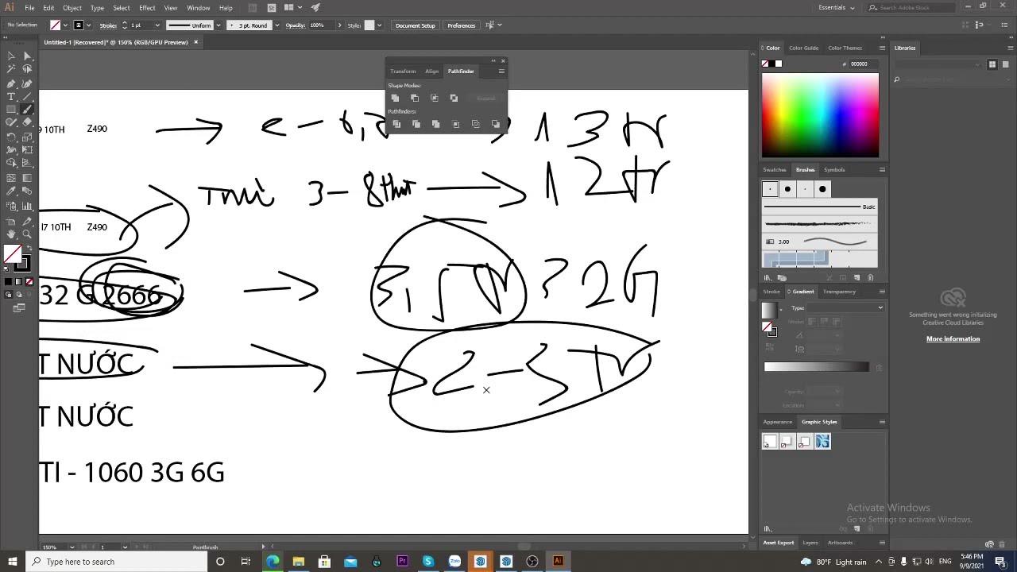This screenshot has width=1017, height=572.
Task: Select the Rotate tool
Action: pos(11,137)
